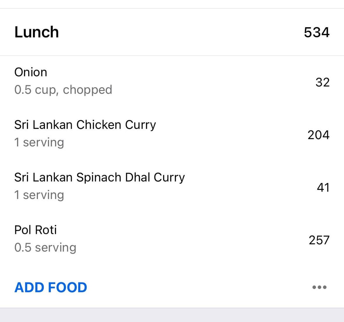Tap 0.5 serving under Pol Roti
Image resolution: width=344 pixels, height=322 pixels.
click(46, 248)
